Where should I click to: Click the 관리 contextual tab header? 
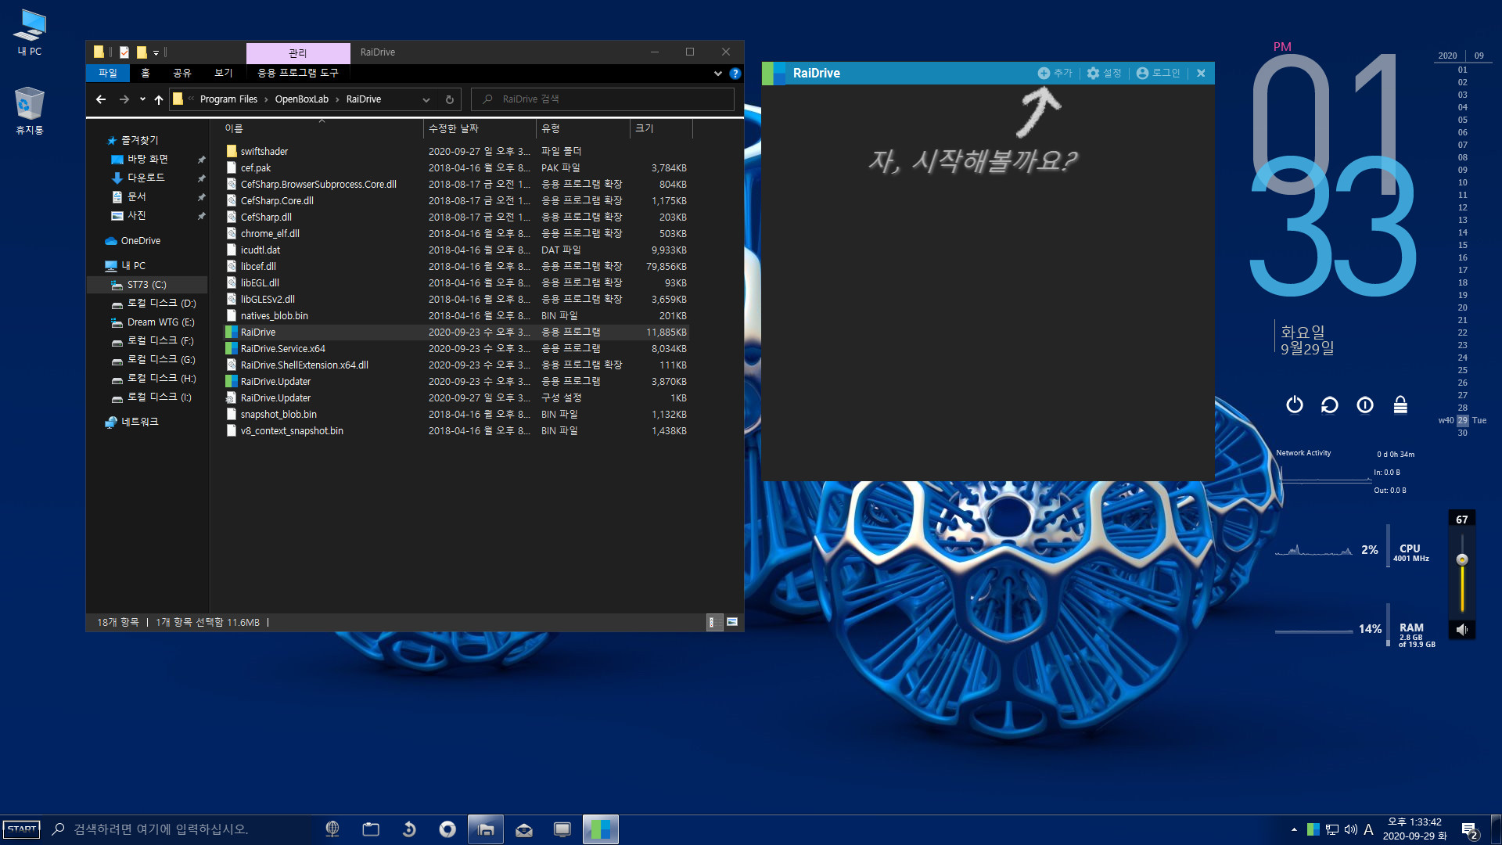point(298,52)
